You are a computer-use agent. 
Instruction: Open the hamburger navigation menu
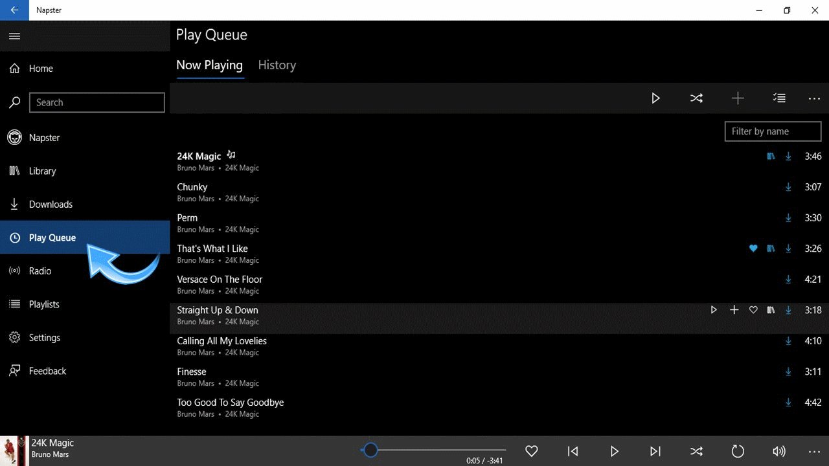[14, 36]
